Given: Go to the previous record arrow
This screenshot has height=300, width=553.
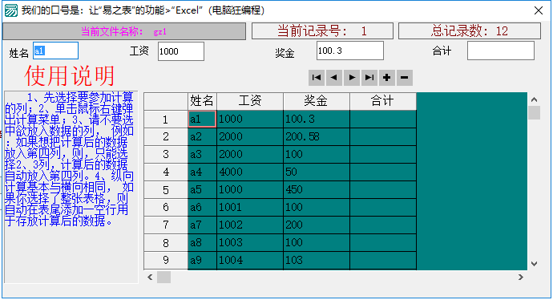Looking at the screenshot, I should click(x=334, y=77).
